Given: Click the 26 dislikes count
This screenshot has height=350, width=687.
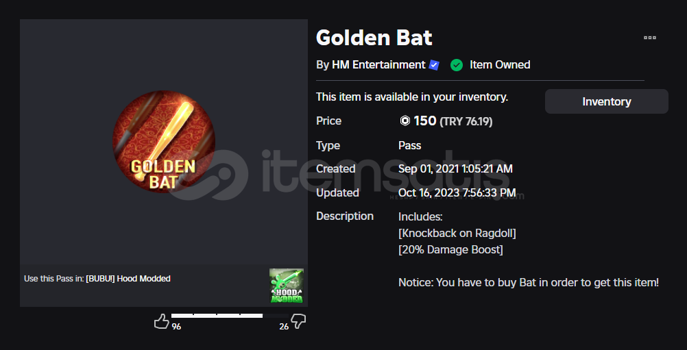Looking at the screenshot, I should (284, 327).
